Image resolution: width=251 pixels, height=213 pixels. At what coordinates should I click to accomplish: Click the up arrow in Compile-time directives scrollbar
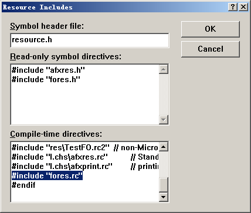[164, 147]
